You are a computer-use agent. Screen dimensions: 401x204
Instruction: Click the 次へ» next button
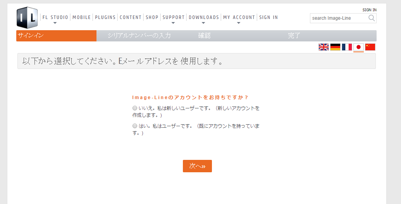pos(197,166)
